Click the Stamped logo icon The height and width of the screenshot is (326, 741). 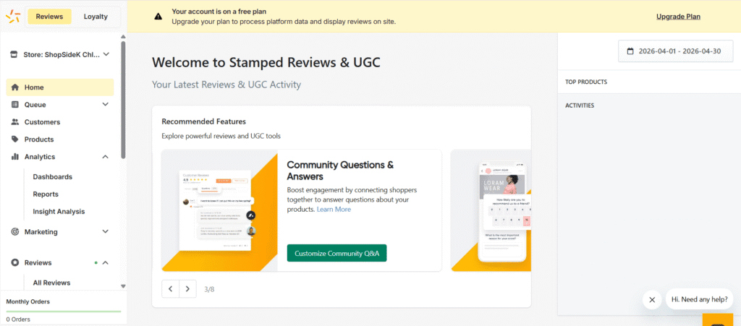(12, 17)
